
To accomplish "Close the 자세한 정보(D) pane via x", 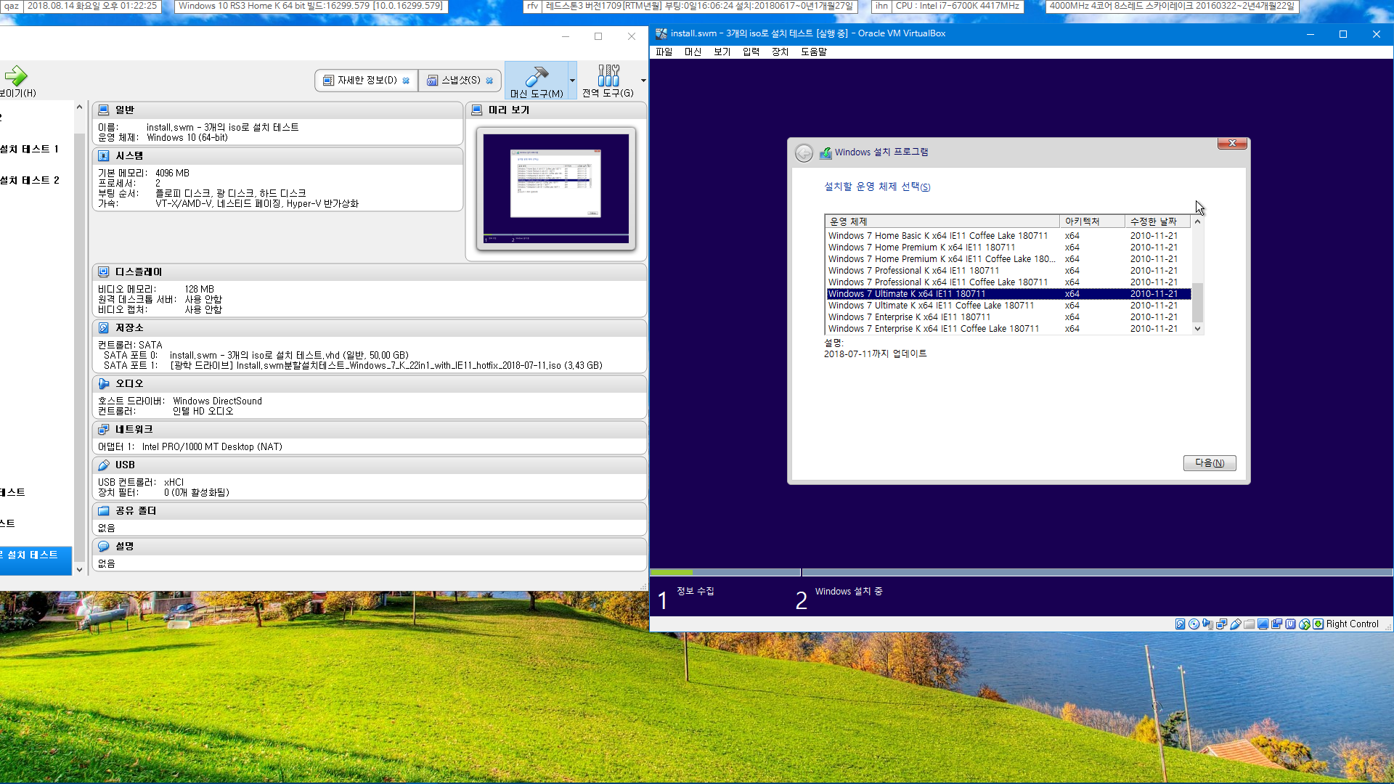I will [406, 81].
